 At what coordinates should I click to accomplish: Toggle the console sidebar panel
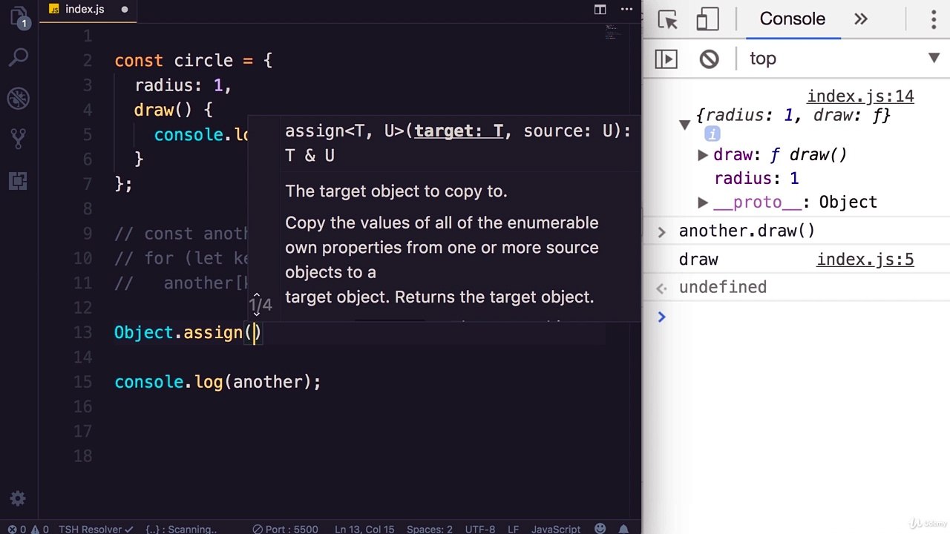[x=666, y=59]
